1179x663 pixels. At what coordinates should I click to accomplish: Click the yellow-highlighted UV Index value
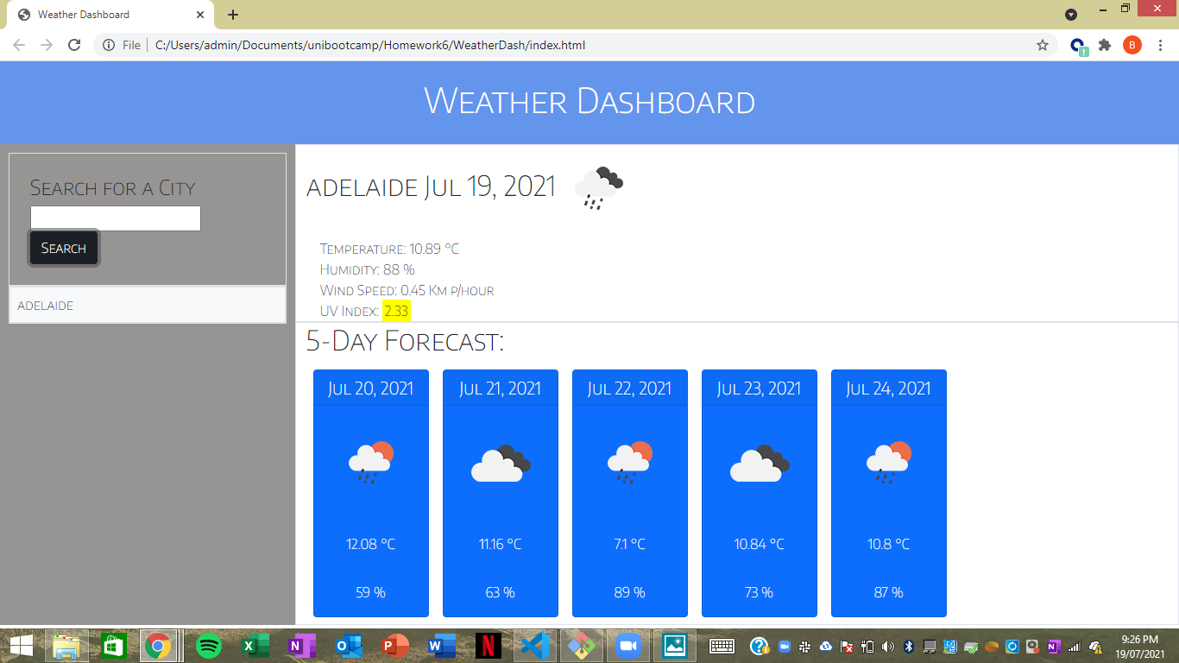[x=395, y=311]
